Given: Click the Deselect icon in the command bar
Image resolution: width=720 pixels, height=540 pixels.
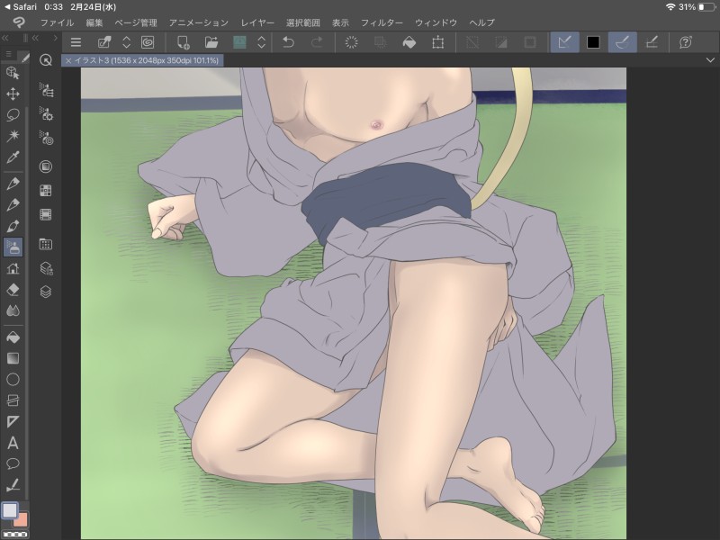Looking at the screenshot, I should tap(472, 42).
